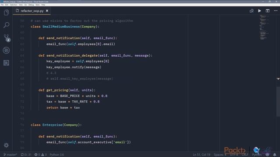Open the View menu
The width and height of the screenshot is (280, 157).
coord(21,5)
